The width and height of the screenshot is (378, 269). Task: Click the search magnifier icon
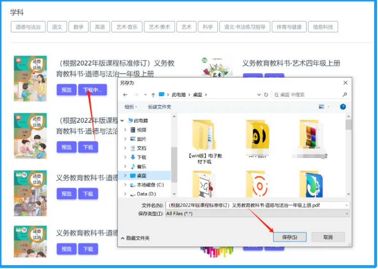coord(345,95)
